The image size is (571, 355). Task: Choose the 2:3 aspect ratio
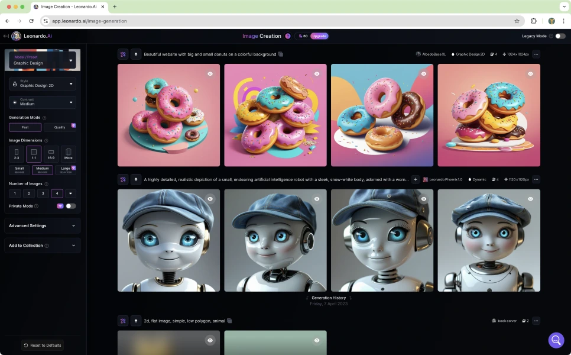click(17, 154)
